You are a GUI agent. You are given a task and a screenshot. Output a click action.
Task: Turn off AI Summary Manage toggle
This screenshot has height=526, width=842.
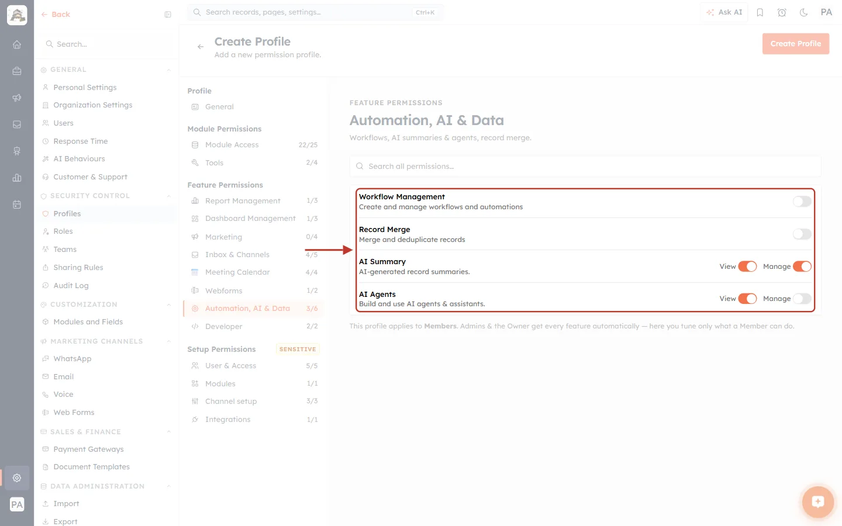802,267
